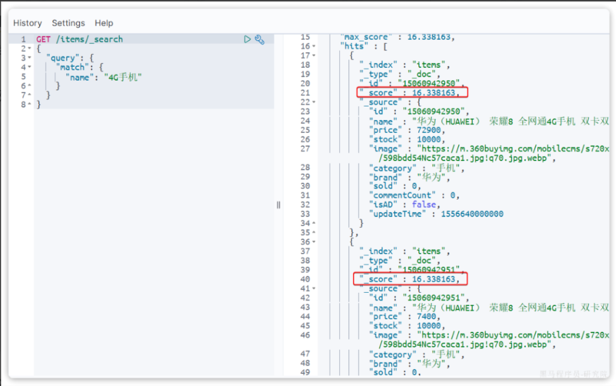This screenshot has width=616, height=386.
Task: Open the wrench options for the request
Action: pyautogui.click(x=260, y=39)
